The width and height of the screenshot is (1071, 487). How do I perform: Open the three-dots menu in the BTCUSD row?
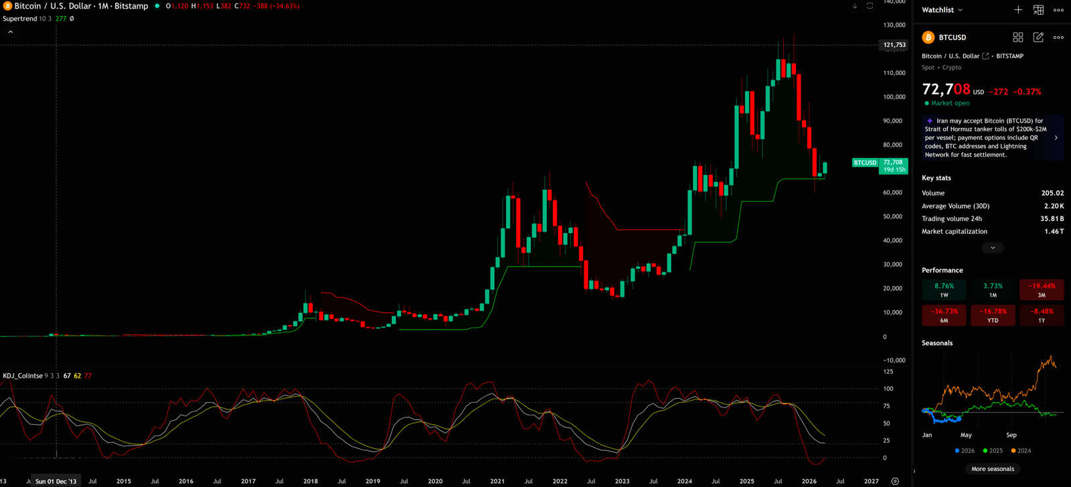tap(1058, 38)
